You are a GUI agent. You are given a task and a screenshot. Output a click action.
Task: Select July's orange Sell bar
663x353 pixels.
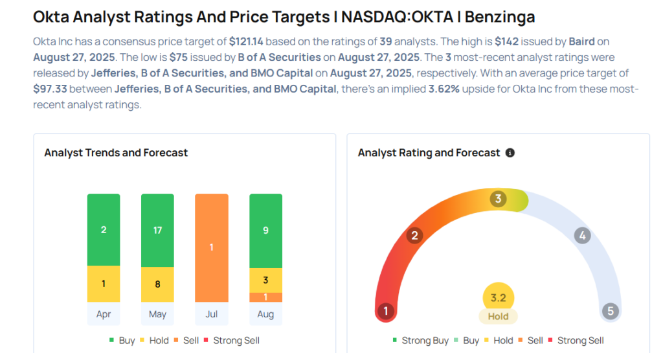click(212, 247)
